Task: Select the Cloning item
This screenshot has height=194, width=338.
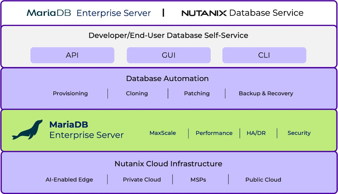Action: tap(137, 93)
